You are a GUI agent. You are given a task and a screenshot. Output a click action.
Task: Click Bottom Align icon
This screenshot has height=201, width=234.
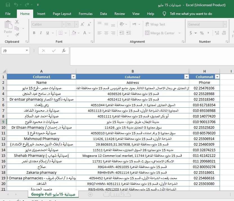click(113, 25)
